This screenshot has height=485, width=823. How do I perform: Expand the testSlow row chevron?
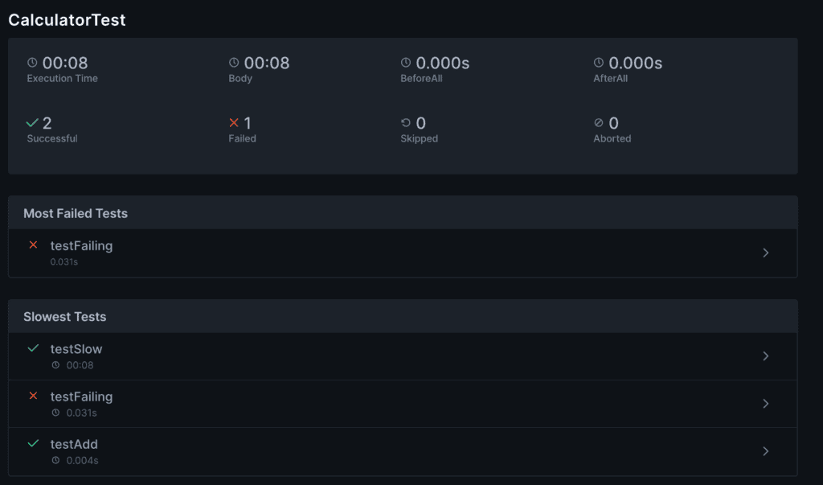click(x=765, y=356)
